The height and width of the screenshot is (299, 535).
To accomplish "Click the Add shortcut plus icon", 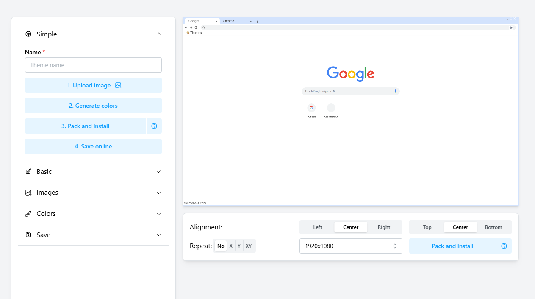I will 331,108.
